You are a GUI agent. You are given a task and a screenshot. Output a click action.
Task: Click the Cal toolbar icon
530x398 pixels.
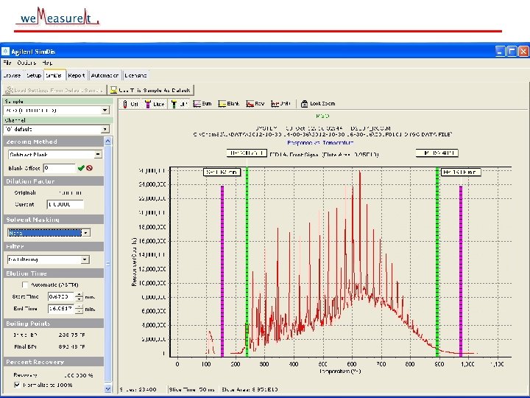[x=131, y=104]
